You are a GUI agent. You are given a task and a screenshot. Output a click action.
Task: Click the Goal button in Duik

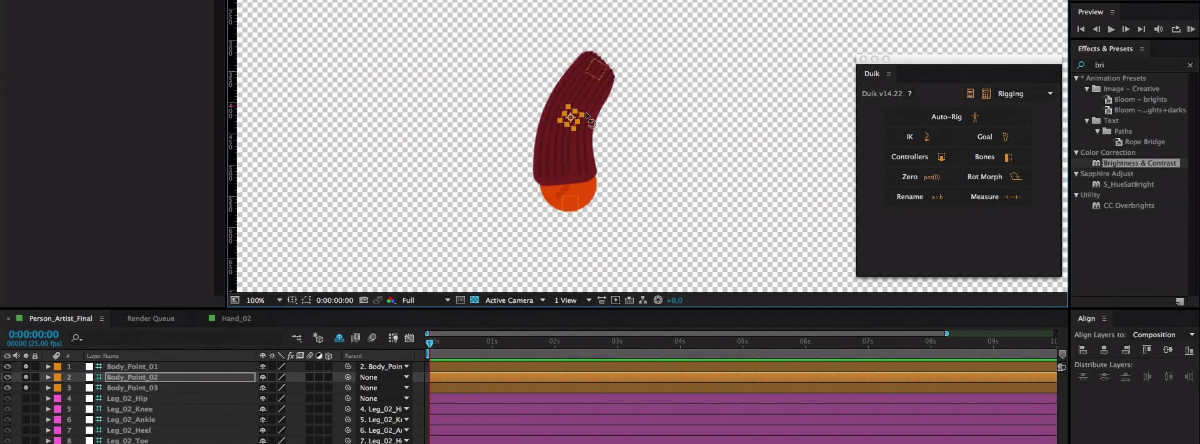(992, 137)
